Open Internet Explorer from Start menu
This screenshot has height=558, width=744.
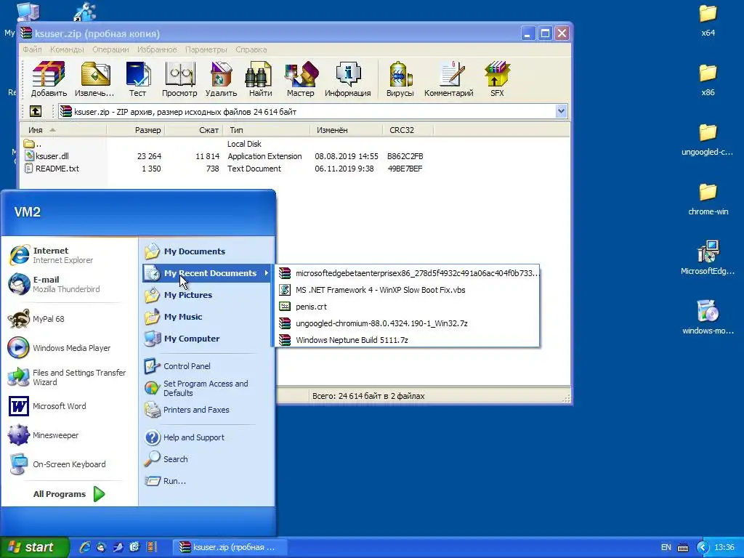[x=69, y=255]
